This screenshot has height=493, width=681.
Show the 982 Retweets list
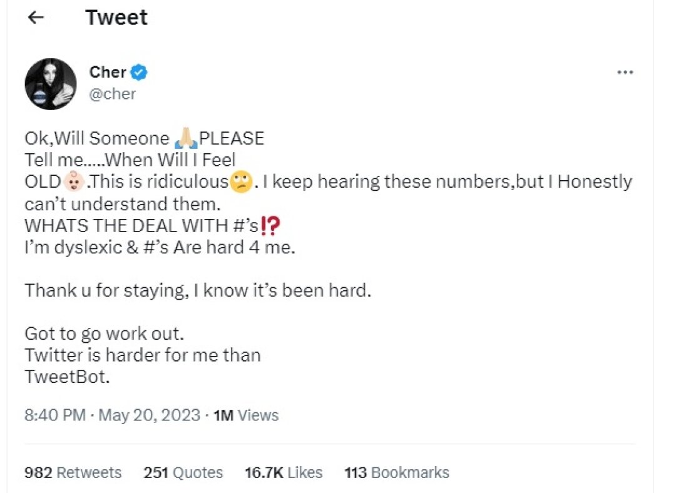pos(73,472)
